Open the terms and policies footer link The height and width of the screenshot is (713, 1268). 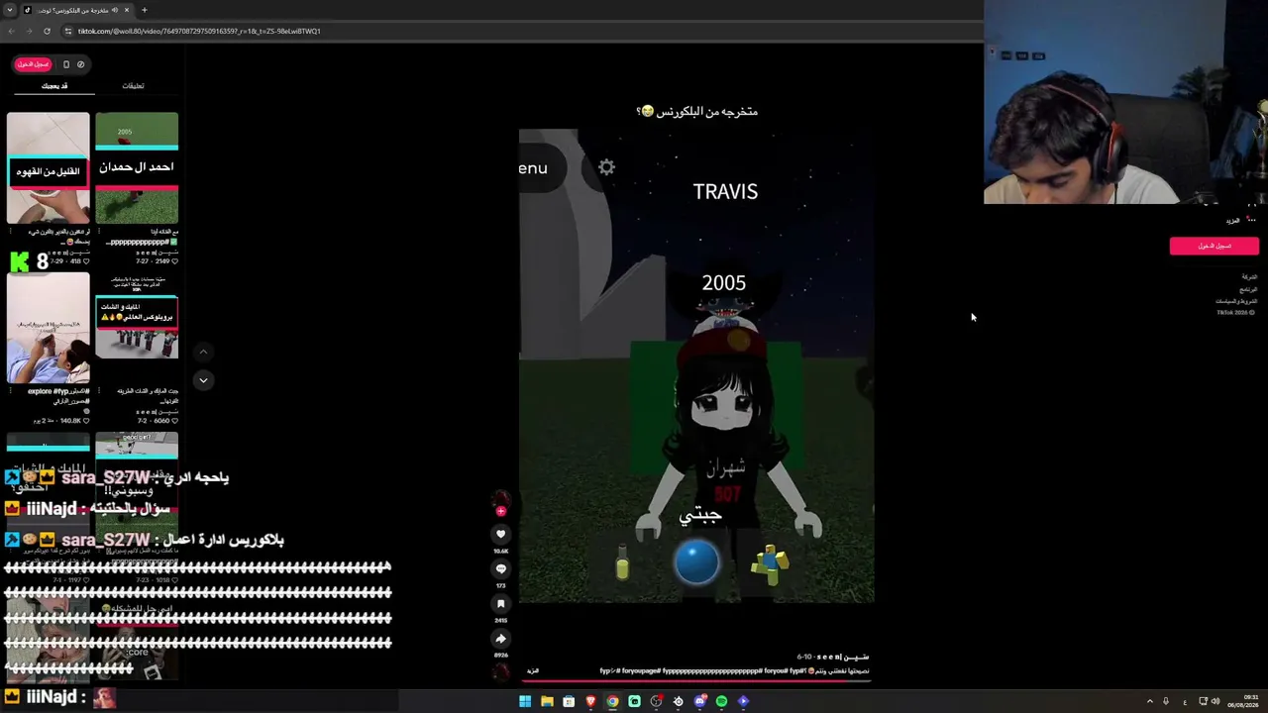(x=1236, y=301)
